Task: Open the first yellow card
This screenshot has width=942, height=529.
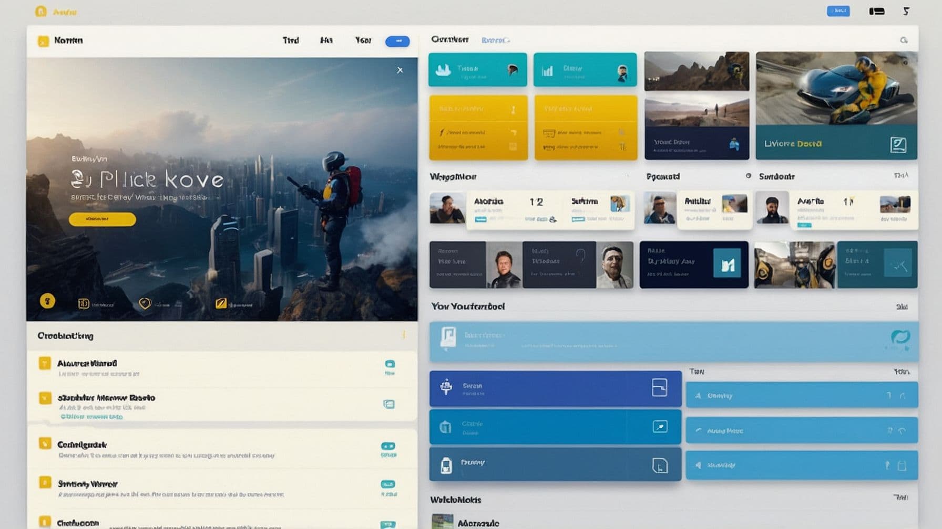Action: 478,127
